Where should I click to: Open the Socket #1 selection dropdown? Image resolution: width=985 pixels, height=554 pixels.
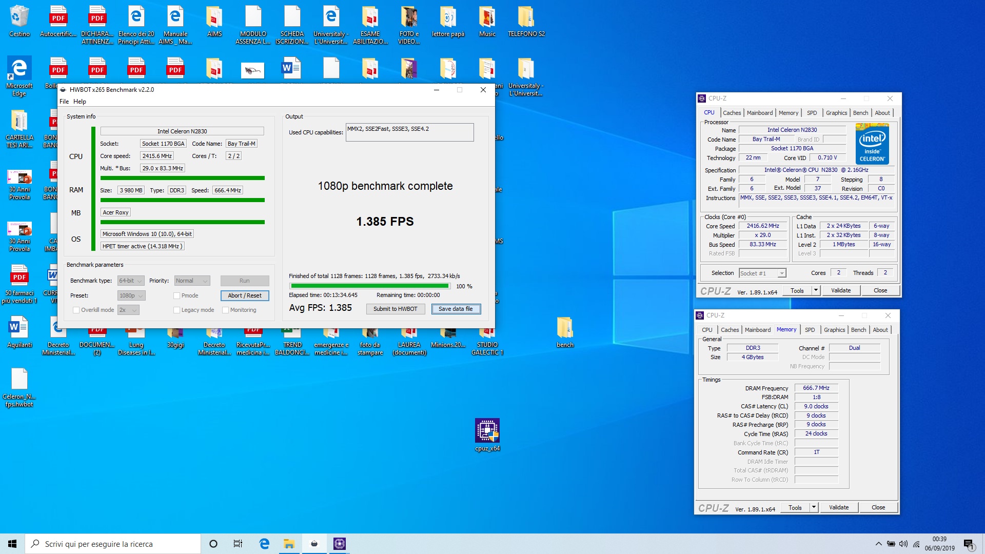point(762,273)
